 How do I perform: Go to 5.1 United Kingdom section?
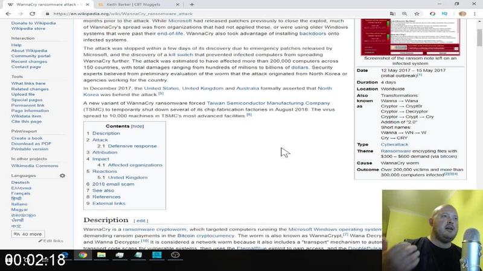coord(127,178)
